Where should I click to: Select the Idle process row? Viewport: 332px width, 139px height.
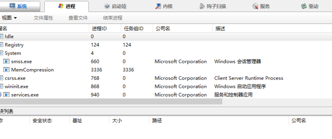pos(166,36)
